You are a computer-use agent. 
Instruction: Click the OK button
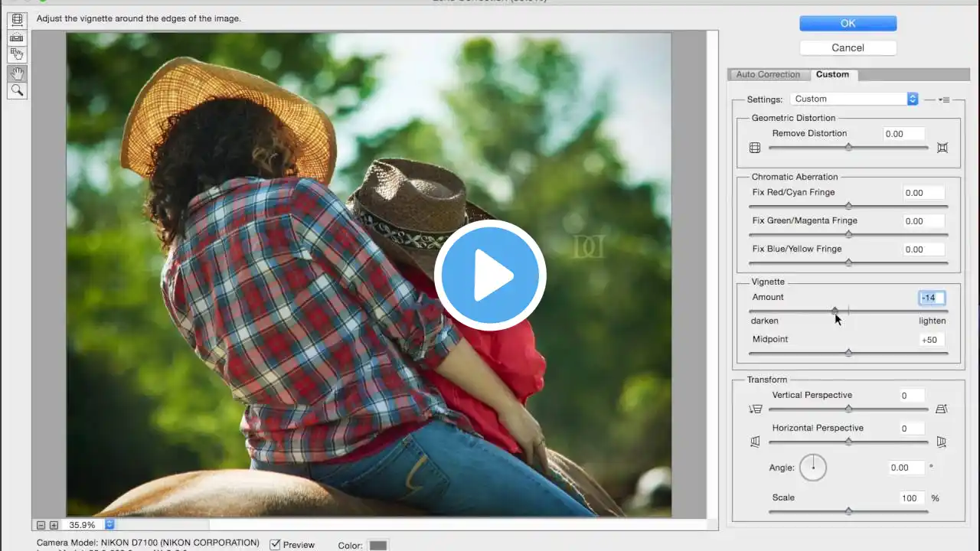point(848,24)
